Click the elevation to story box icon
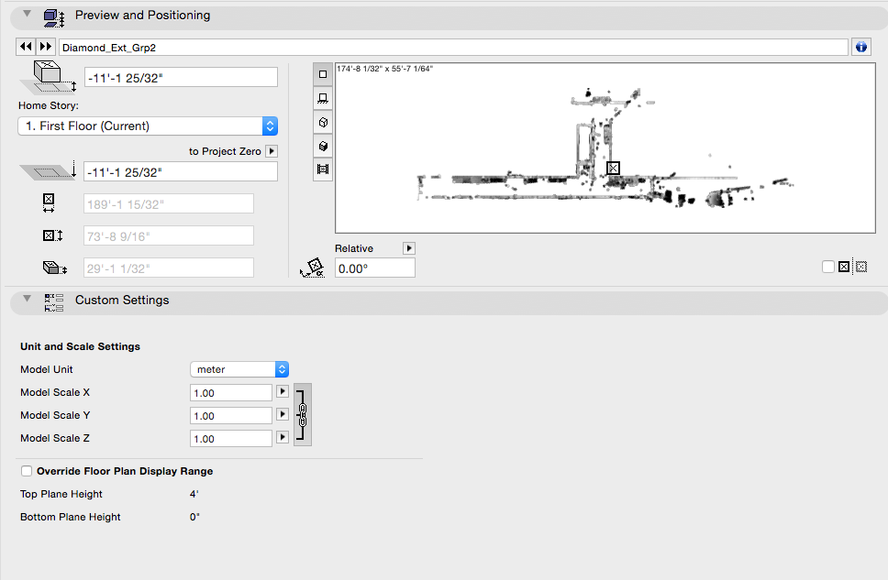This screenshot has width=888, height=580. 48,78
